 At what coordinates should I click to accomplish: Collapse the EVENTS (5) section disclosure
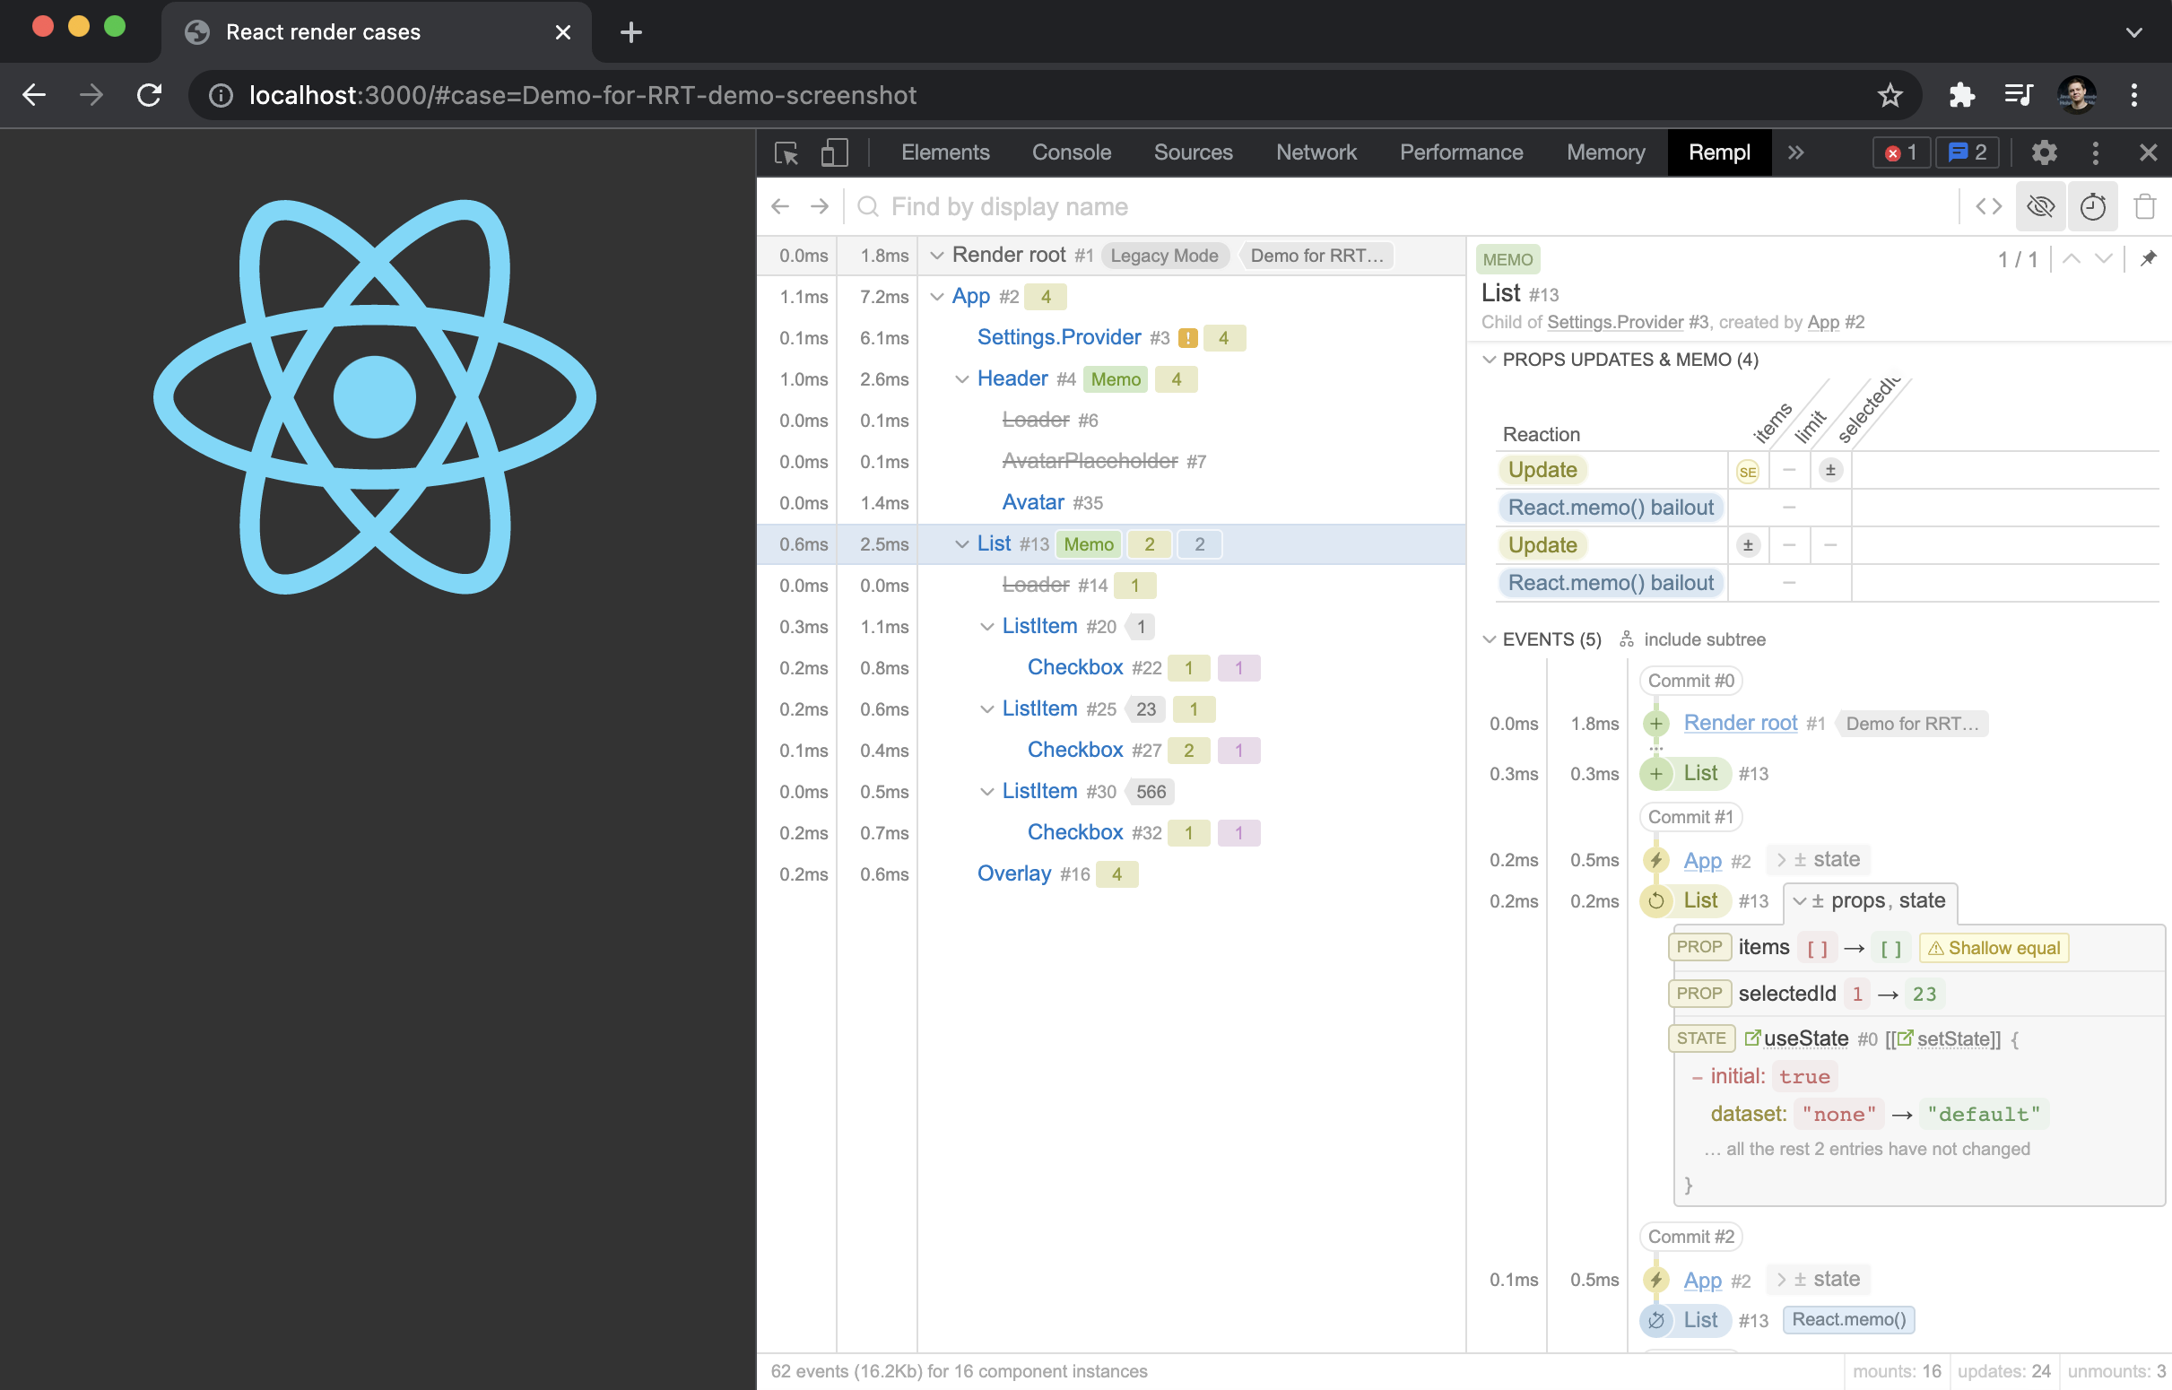click(1488, 639)
